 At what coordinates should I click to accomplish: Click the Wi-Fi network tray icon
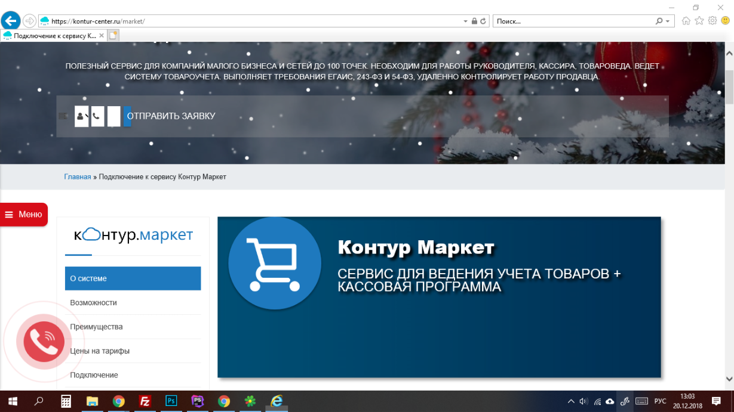(597, 401)
